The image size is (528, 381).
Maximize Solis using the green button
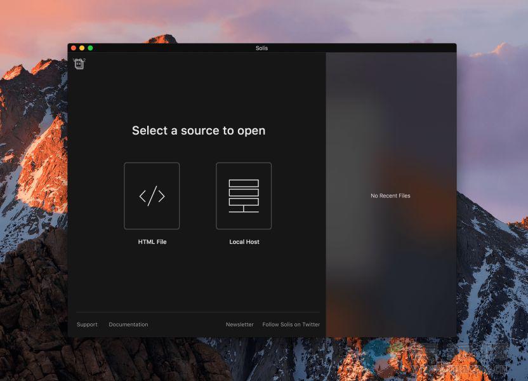coord(90,48)
